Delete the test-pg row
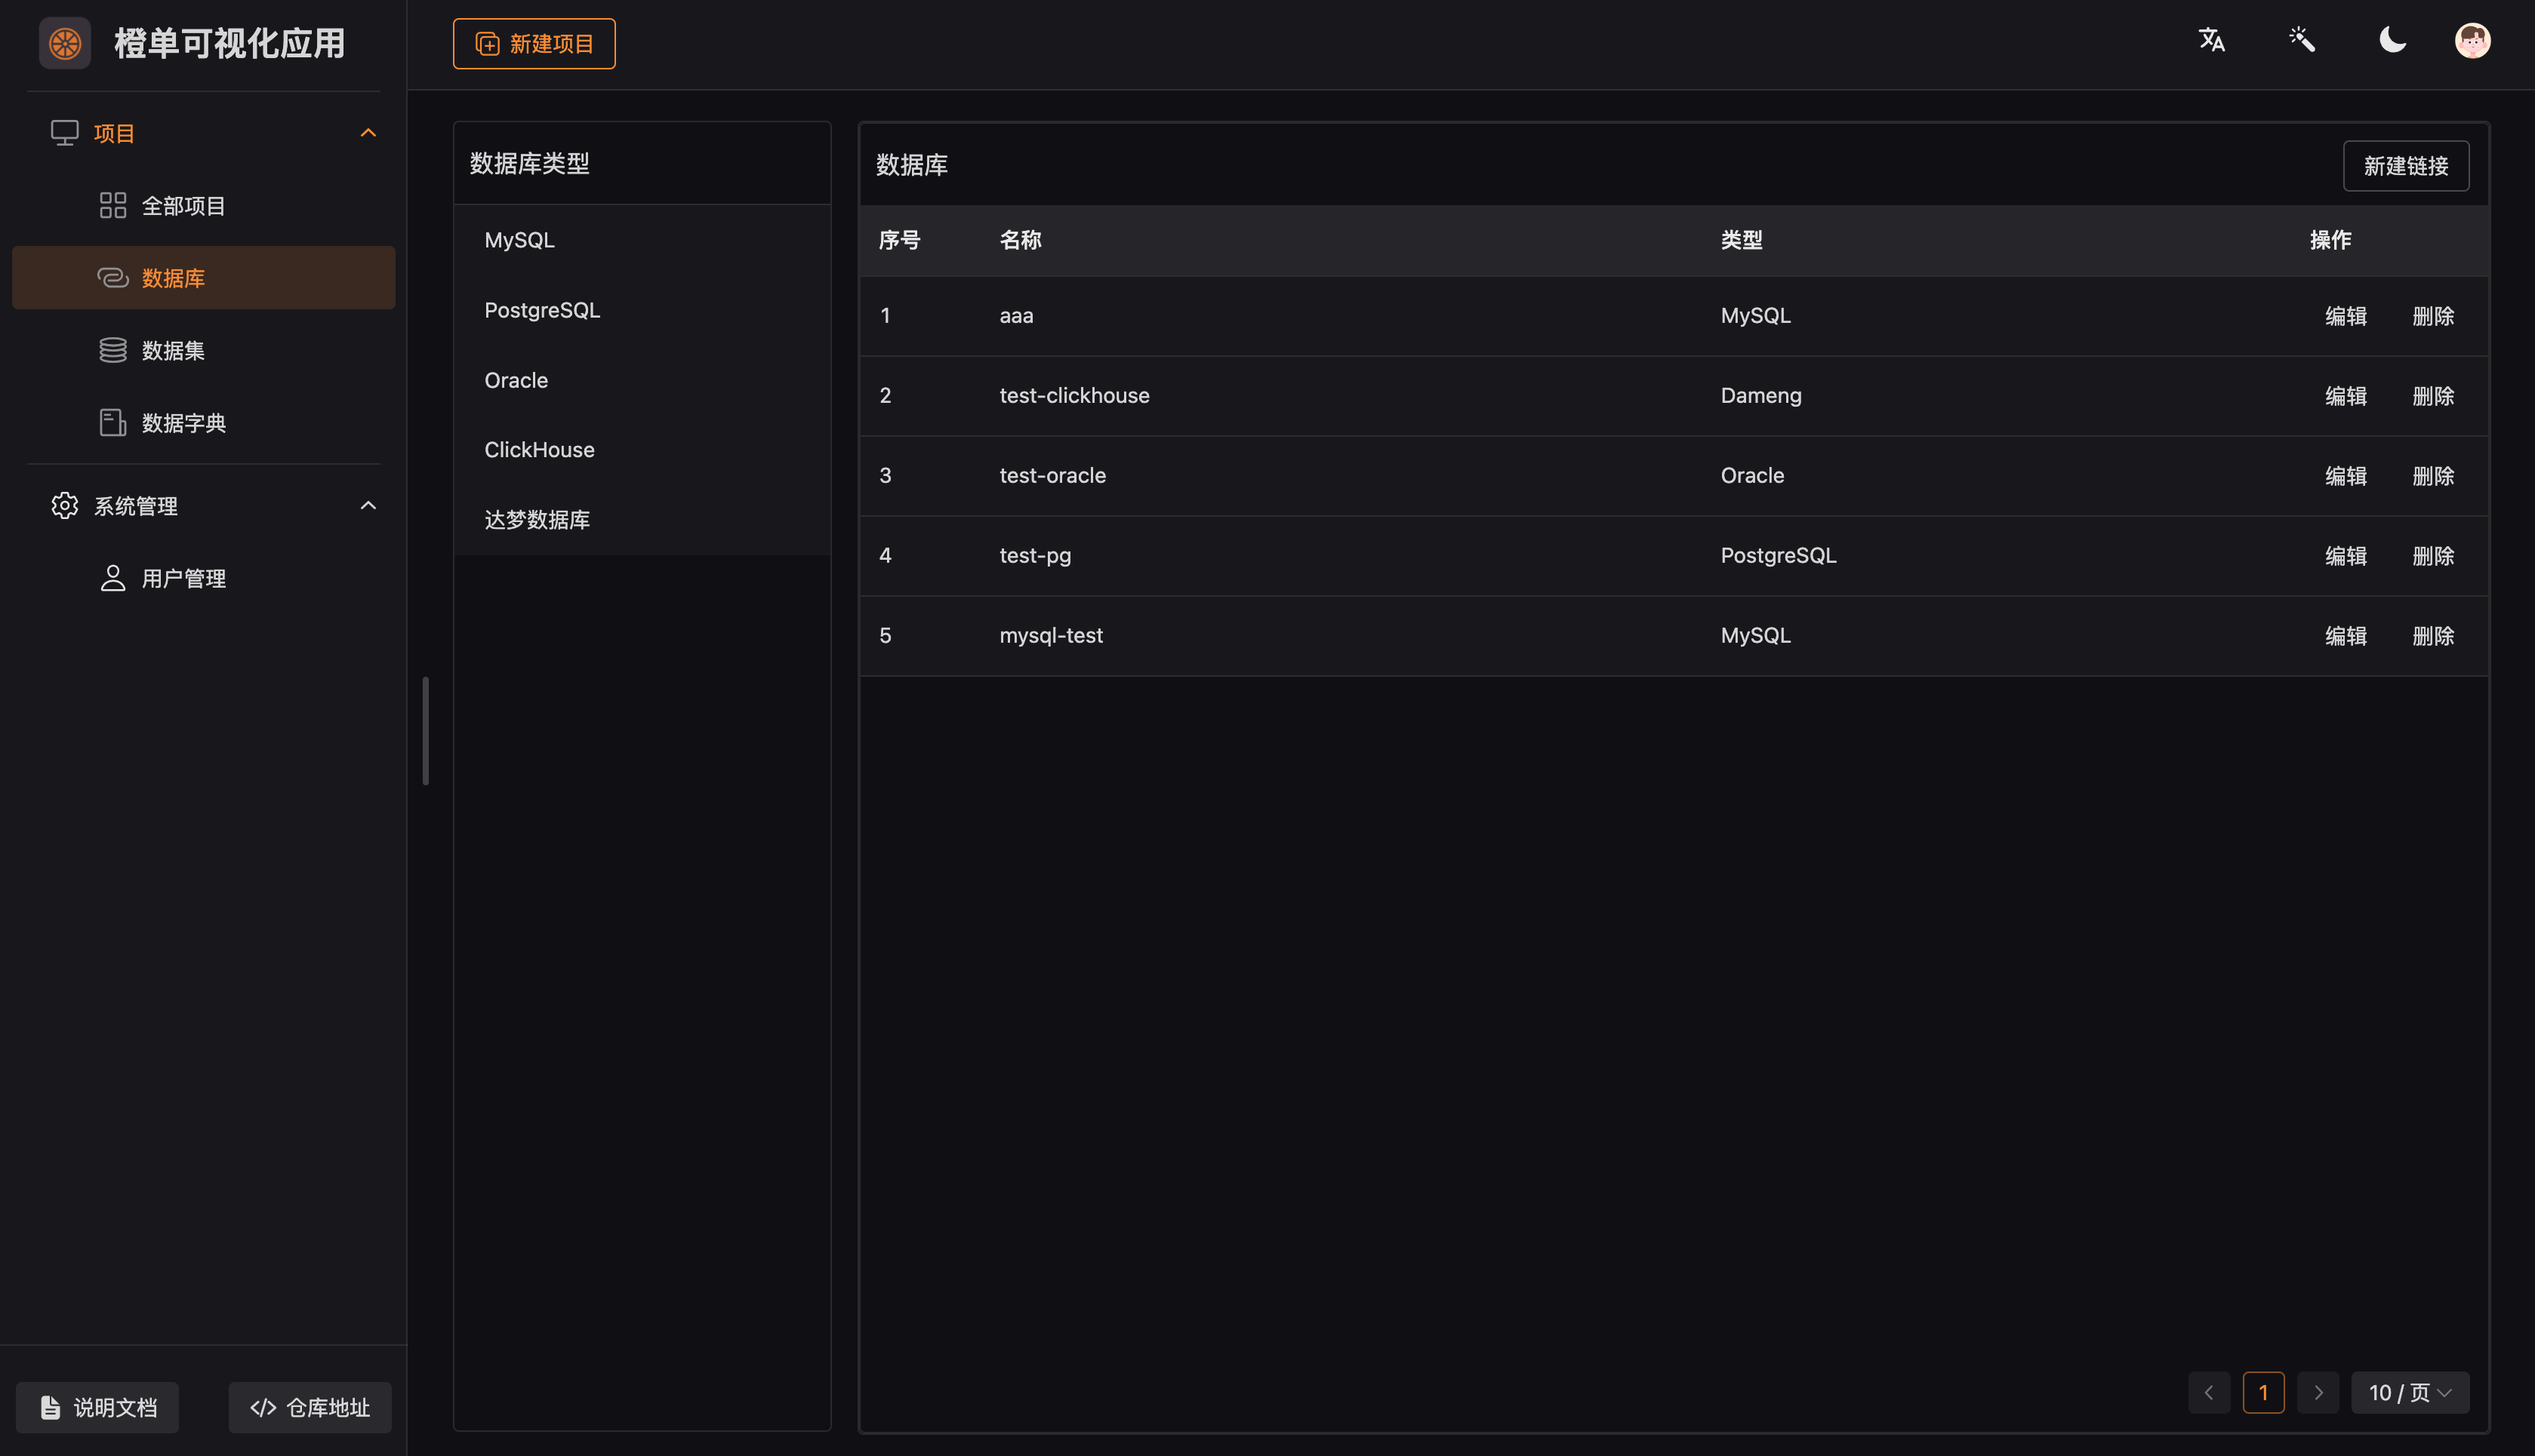The image size is (2535, 1456). [x=2433, y=556]
